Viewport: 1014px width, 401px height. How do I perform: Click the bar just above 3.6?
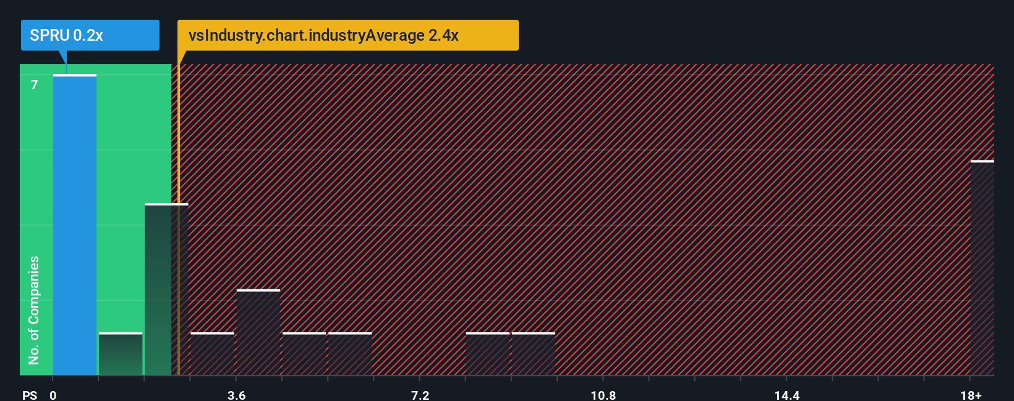258,332
